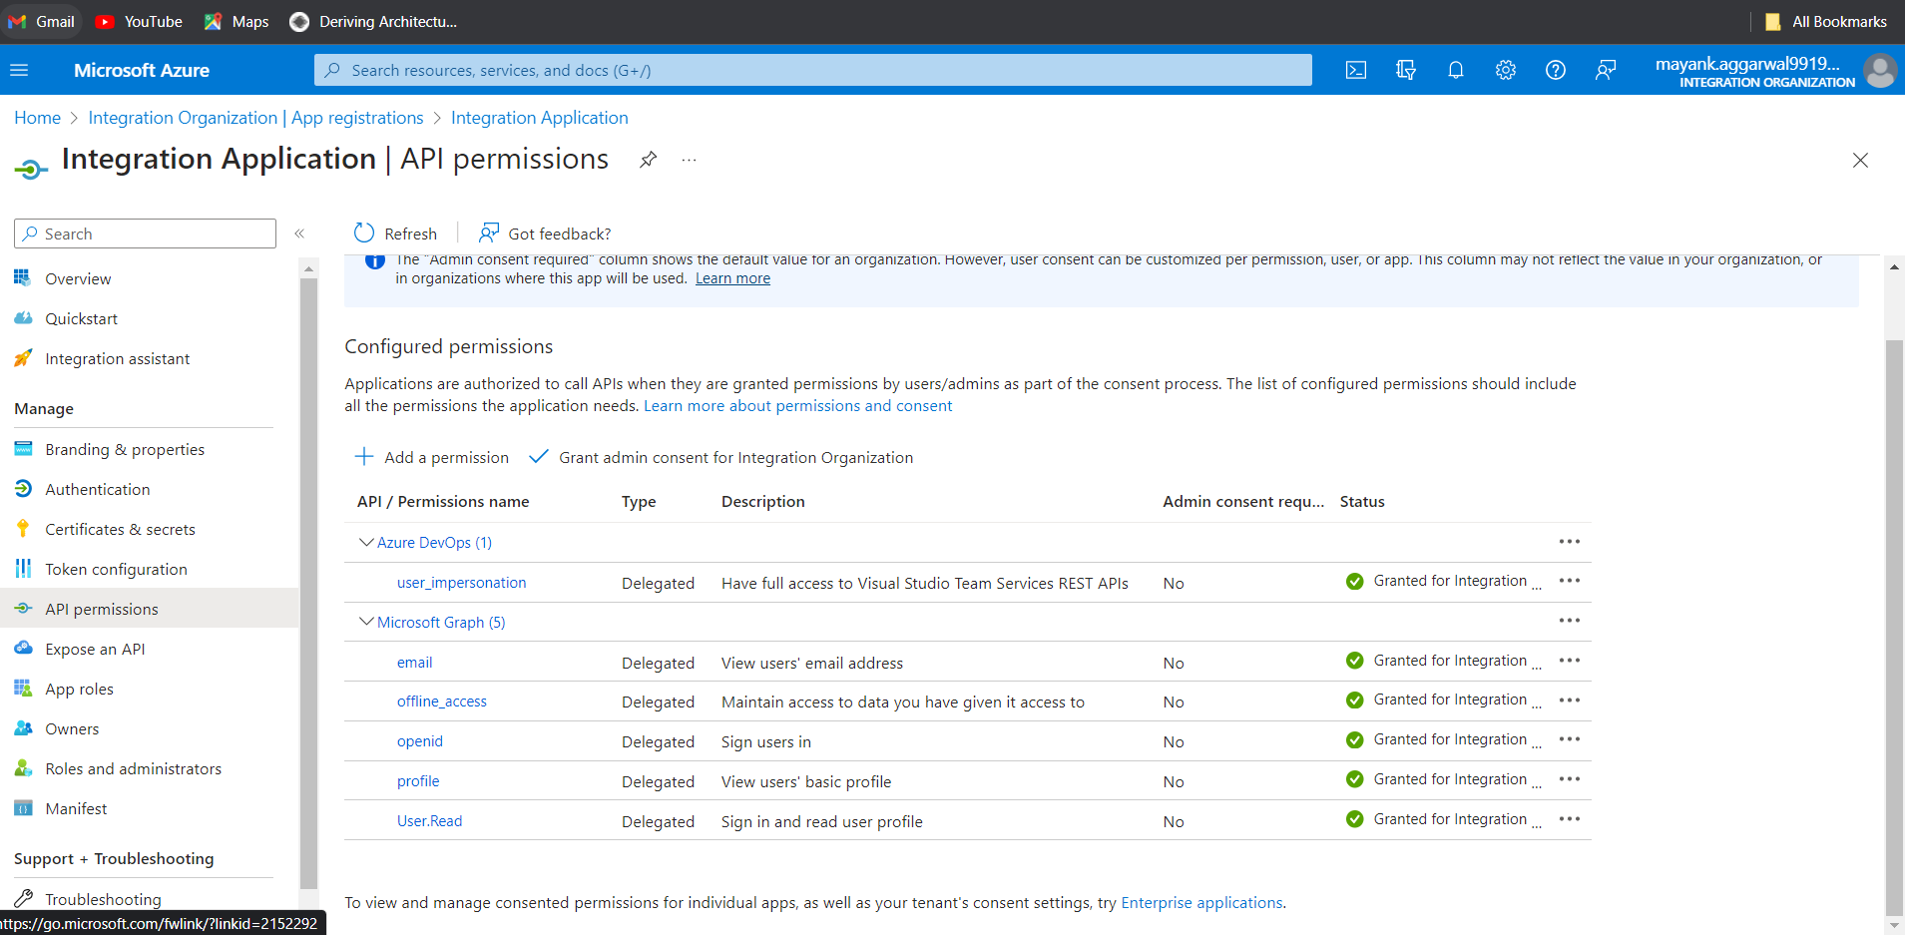This screenshot has width=1905, height=935.
Task: Open the account avatar menu
Action: coord(1880,71)
